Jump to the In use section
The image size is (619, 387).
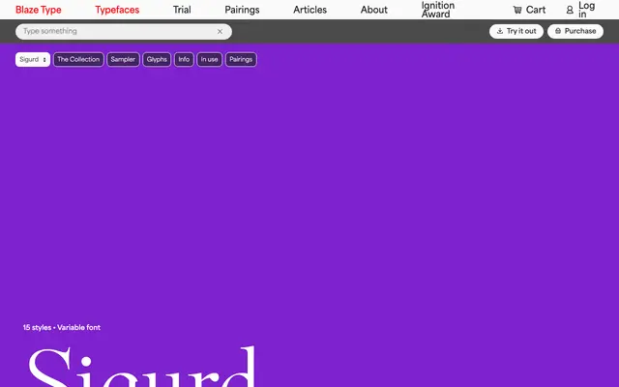(x=209, y=60)
